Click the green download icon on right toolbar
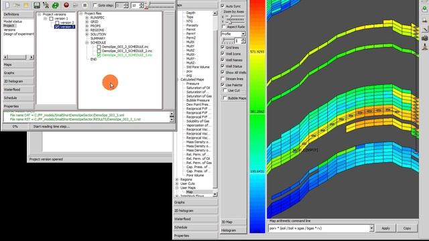429x241 pixels. (424, 9)
